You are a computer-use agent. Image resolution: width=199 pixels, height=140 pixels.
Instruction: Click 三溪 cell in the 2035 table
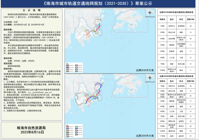[x=181, y=58]
